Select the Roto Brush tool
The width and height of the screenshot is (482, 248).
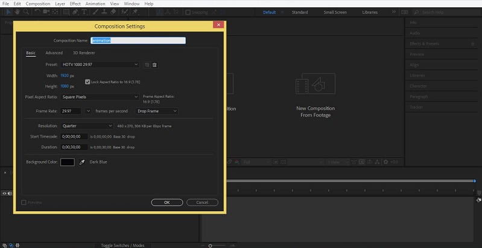[x=124, y=12]
